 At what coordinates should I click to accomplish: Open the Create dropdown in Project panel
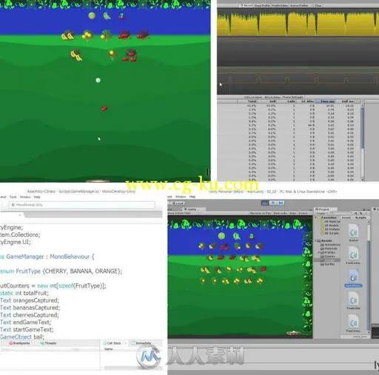click(321, 213)
